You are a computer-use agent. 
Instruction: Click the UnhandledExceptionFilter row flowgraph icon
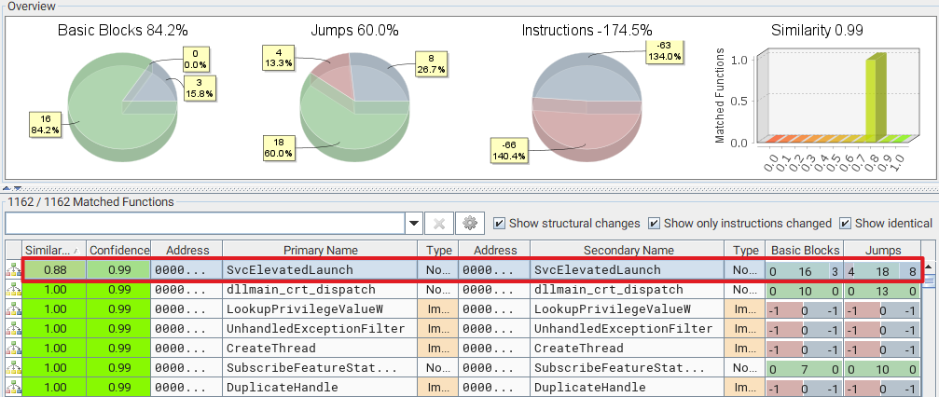point(12,329)
